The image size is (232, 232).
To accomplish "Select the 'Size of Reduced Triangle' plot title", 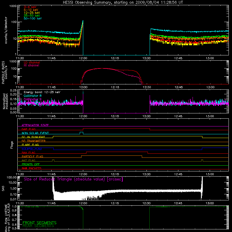I will click(73, 179).
